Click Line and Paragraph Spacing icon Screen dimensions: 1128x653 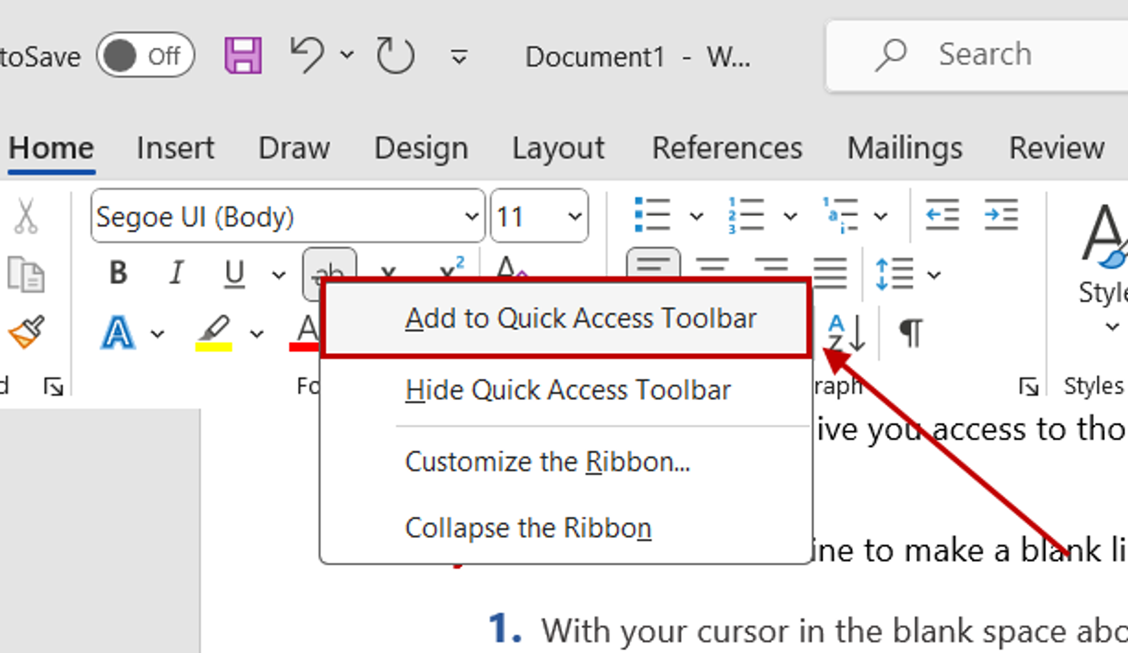(894, 274)
